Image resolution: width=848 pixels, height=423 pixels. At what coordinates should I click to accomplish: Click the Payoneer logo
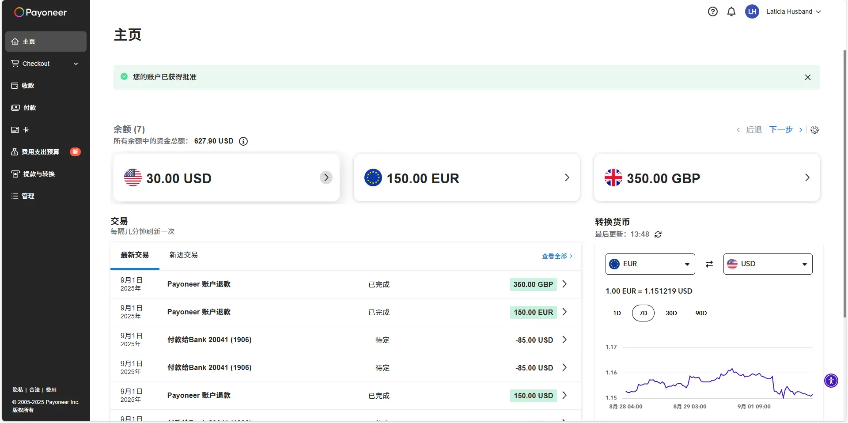[40, 12]
